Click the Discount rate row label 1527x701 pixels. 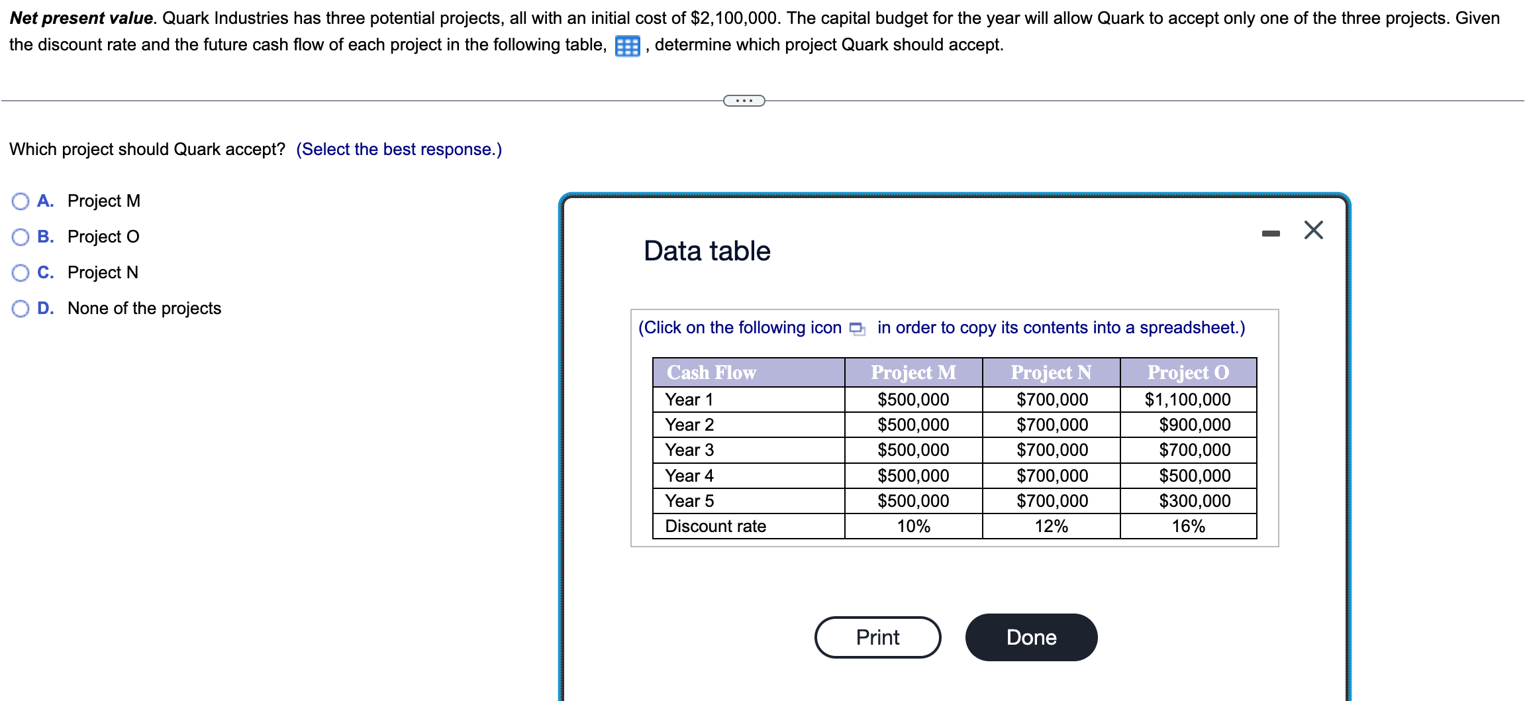(x=715, y=526)
